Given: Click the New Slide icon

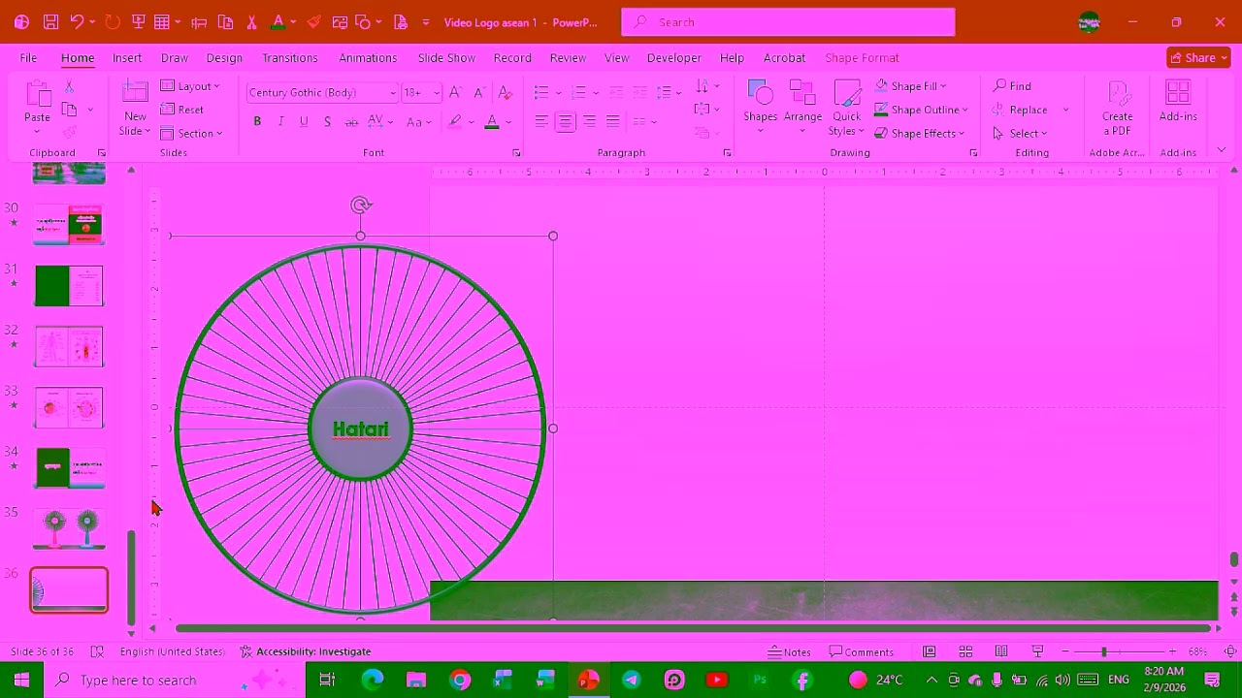Looking at the screenshot, I should pyautogui.click(x=135, y=93).
